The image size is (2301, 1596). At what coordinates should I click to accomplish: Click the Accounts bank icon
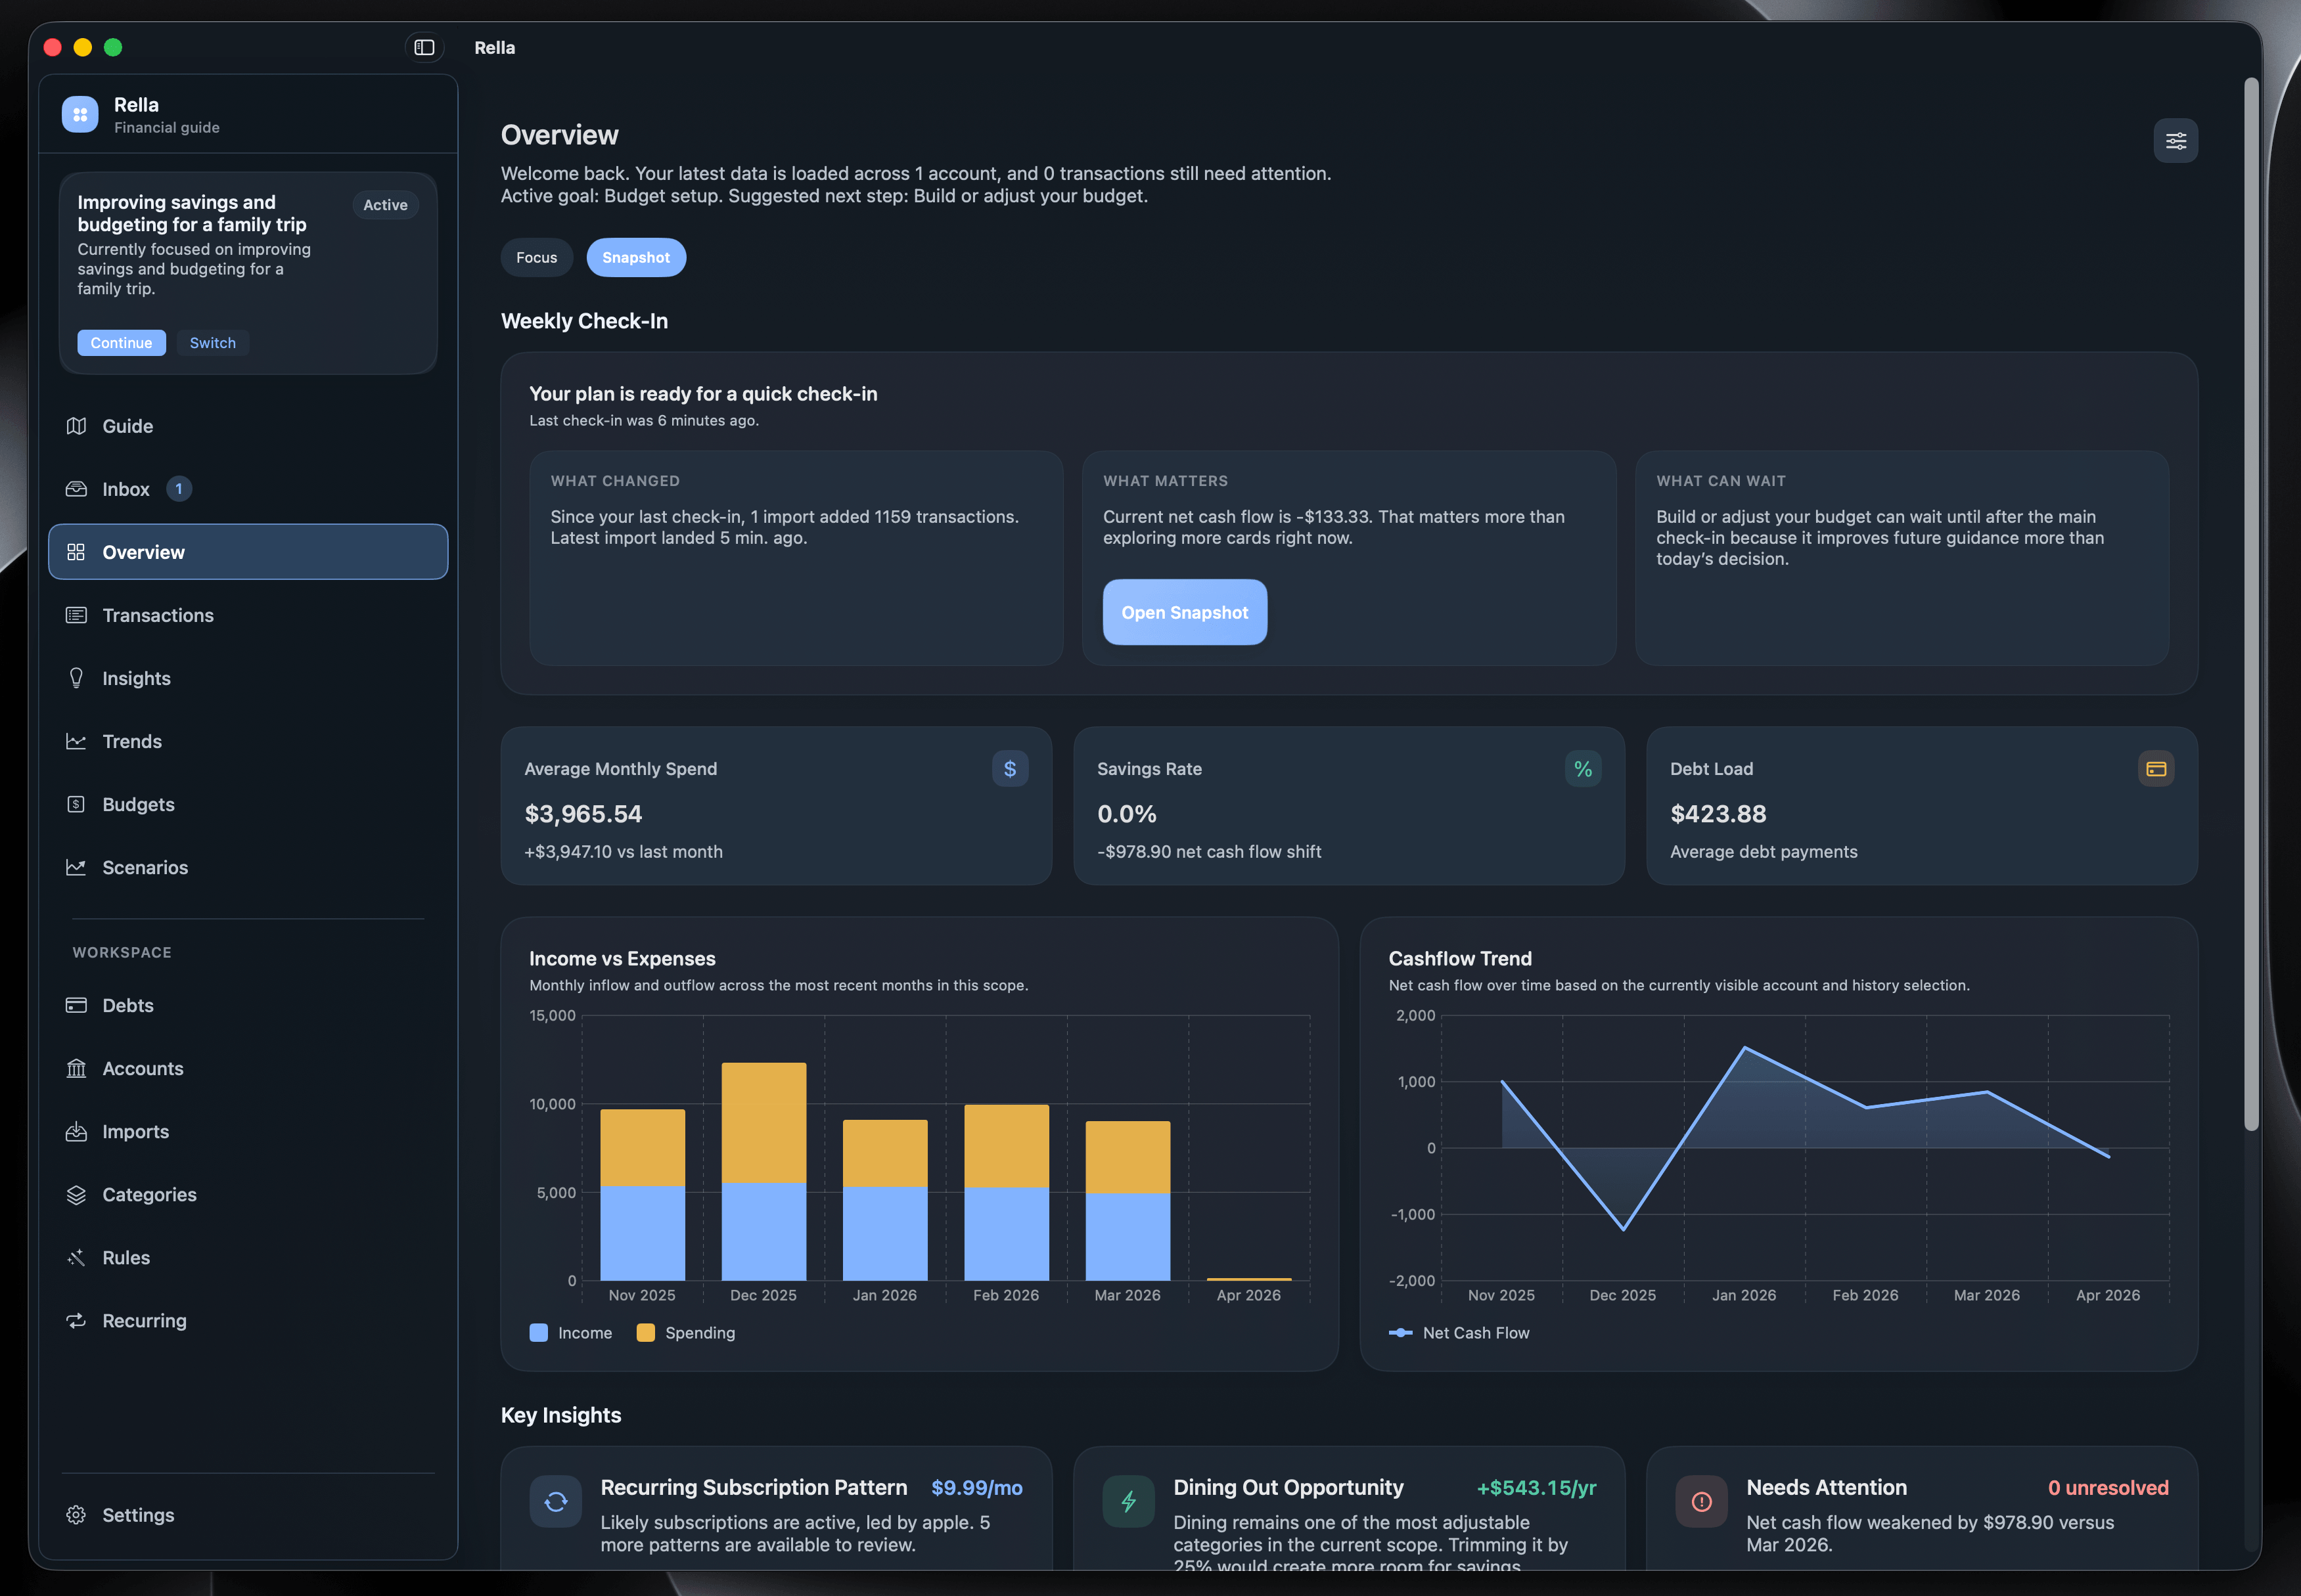[76, 1068]
